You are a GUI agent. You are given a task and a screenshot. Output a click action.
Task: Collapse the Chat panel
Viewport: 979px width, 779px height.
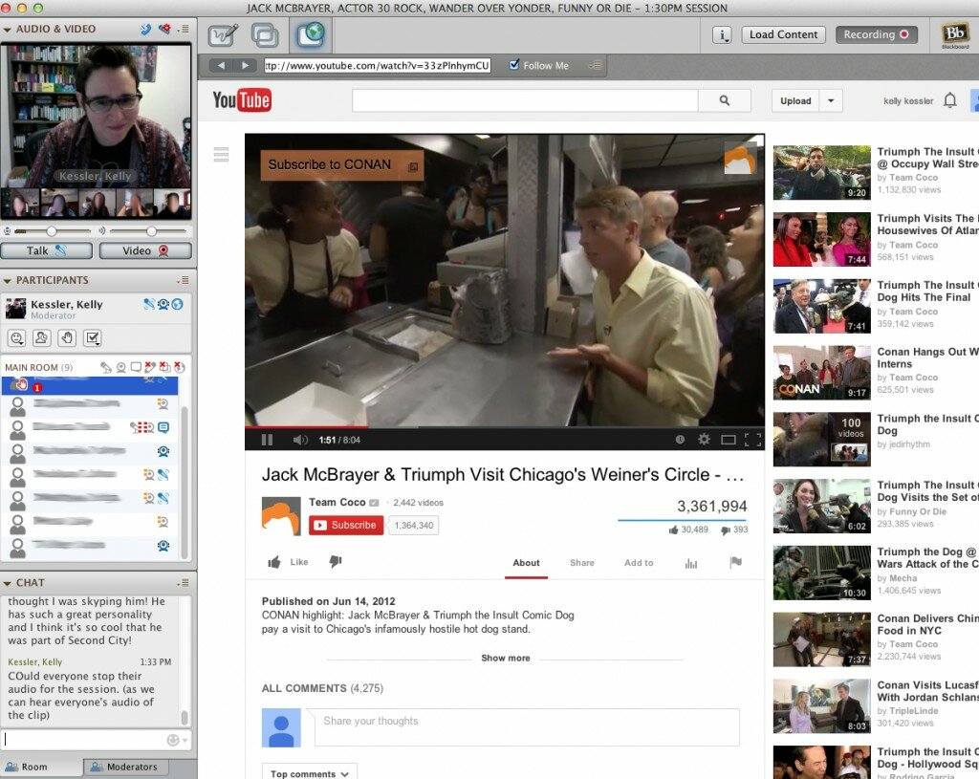[7, 583]
